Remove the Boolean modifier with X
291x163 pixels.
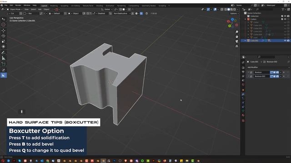tap(284, 72)
